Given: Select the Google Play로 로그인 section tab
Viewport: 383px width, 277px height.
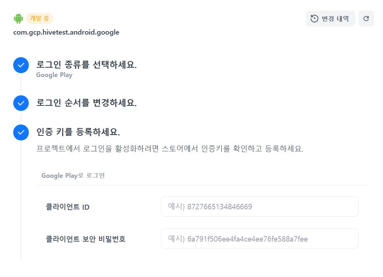Looking at the screenshot, I should (x=73, y=175).
